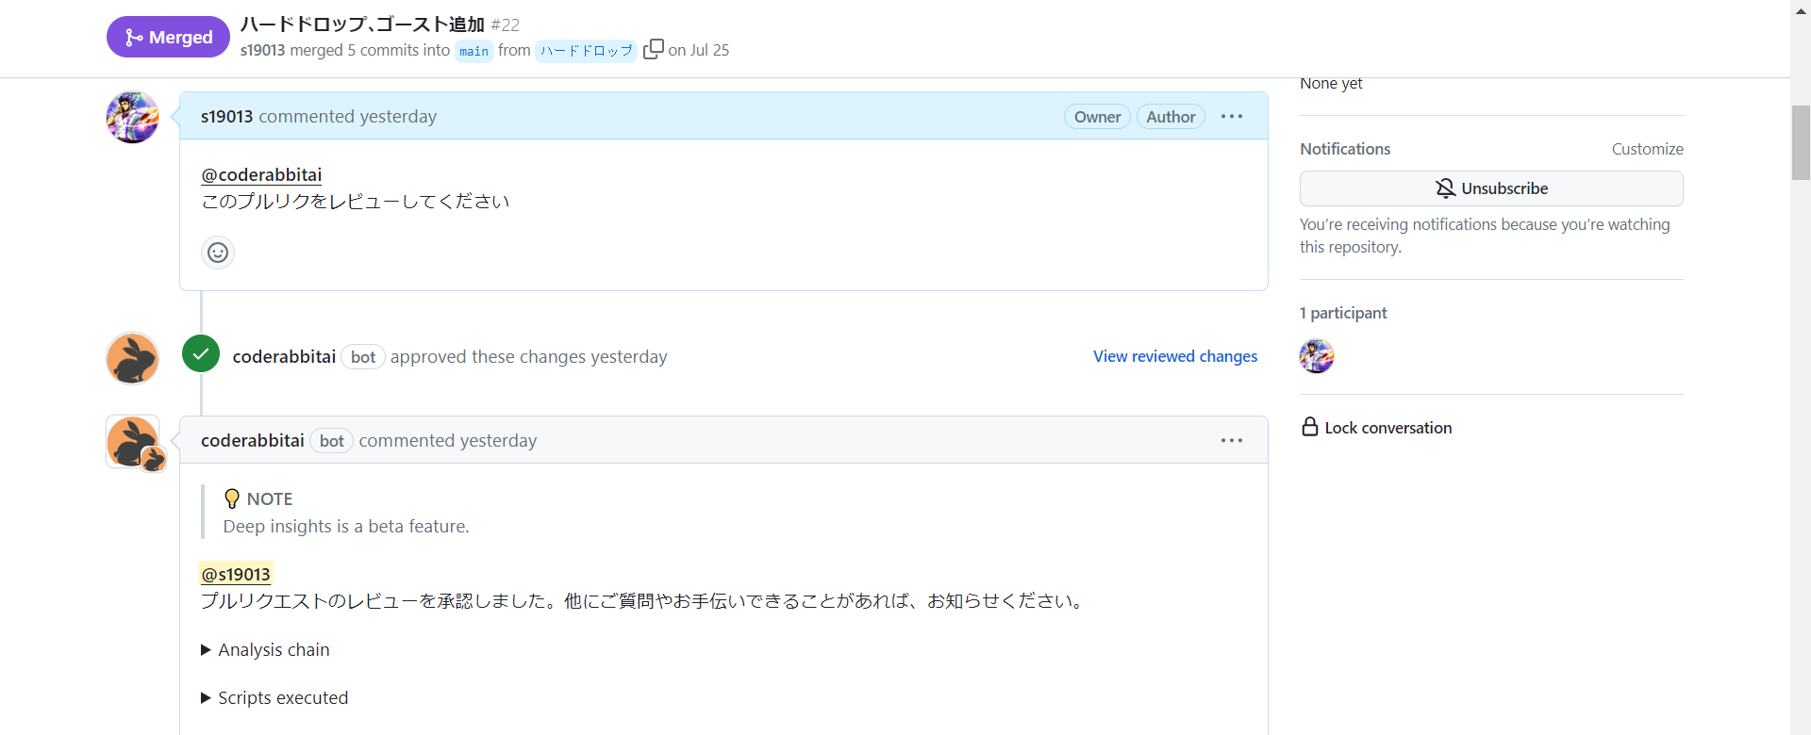Viewport: 1811px width, 735px height.
Task: Expand the Scripts executed section
Action: [274, 698]
